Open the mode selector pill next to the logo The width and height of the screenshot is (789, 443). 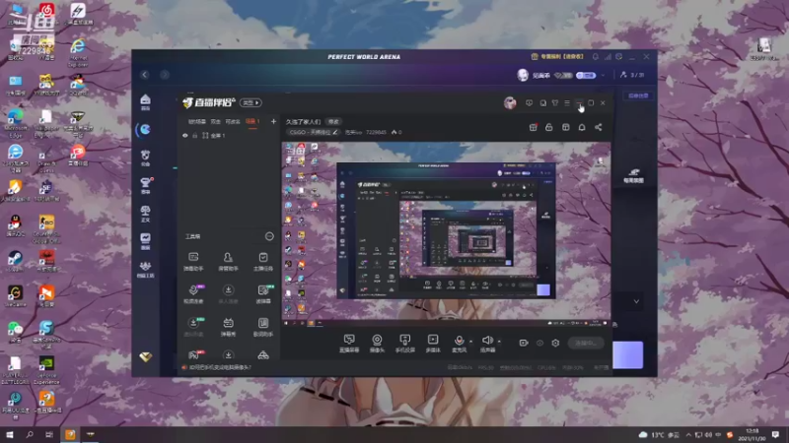(251, 103)
